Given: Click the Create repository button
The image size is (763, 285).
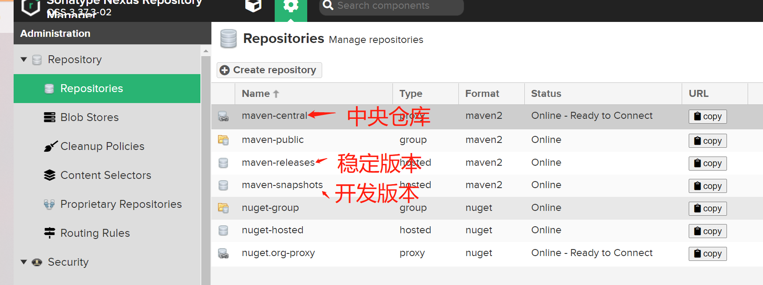Looking at the screenshot, I should tap(269, 70).
